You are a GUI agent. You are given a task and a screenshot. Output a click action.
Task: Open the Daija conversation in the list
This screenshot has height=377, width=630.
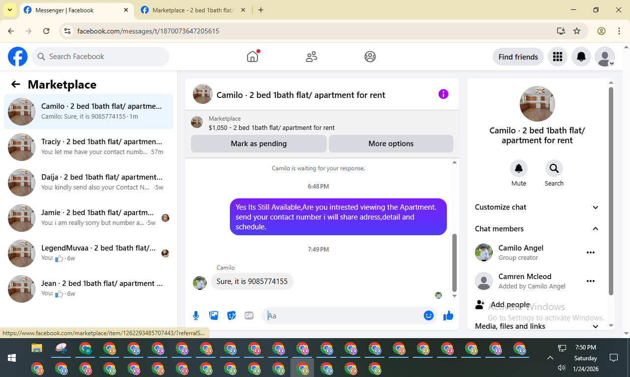pos(89,183)
